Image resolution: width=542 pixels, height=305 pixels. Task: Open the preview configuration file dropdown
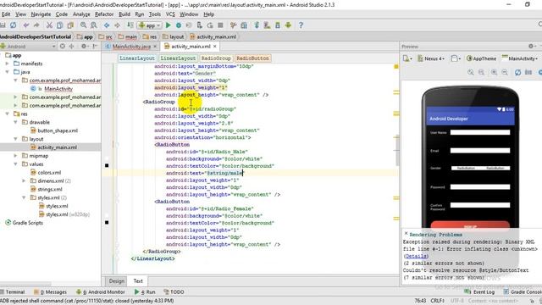407,58
